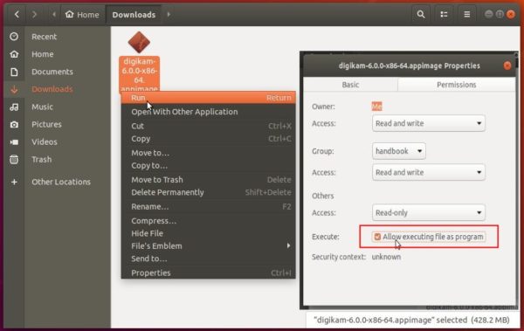The height and width of the screenshot is (331, 524).
Task: Click the plus icon for Other Locations
Action: coord(14,182)
